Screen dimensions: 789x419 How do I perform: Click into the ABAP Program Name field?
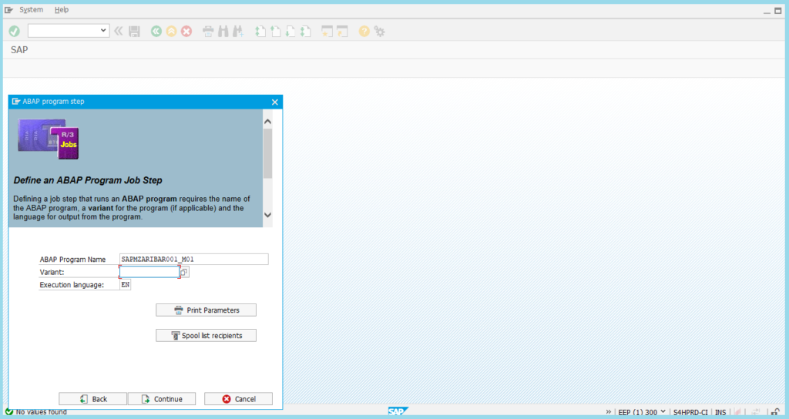193,260
